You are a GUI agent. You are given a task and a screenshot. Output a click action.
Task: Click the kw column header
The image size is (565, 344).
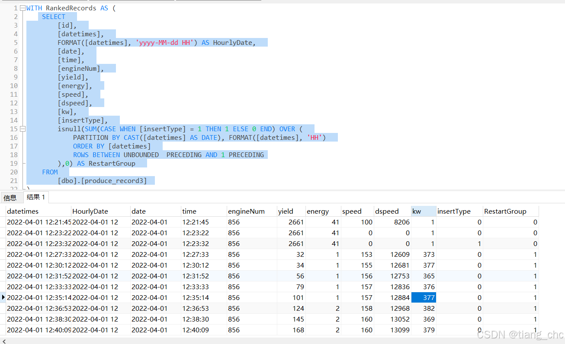click(424, 211)
